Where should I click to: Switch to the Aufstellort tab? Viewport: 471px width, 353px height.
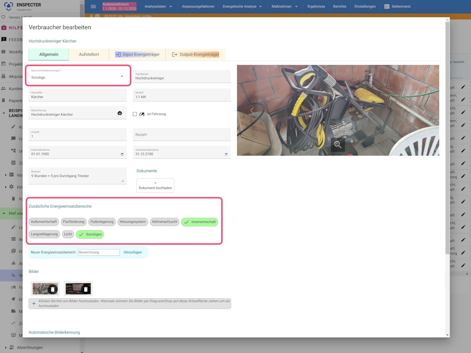89,54
